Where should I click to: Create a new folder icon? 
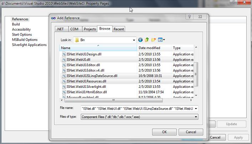point(154,39)
